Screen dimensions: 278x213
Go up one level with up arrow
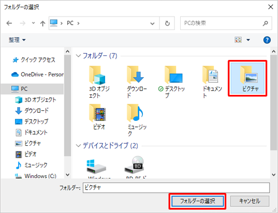pos(43,23)
